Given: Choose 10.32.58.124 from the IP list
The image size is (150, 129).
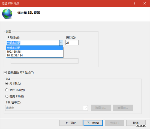Looking at the screenshot, I should coord(35,55).
